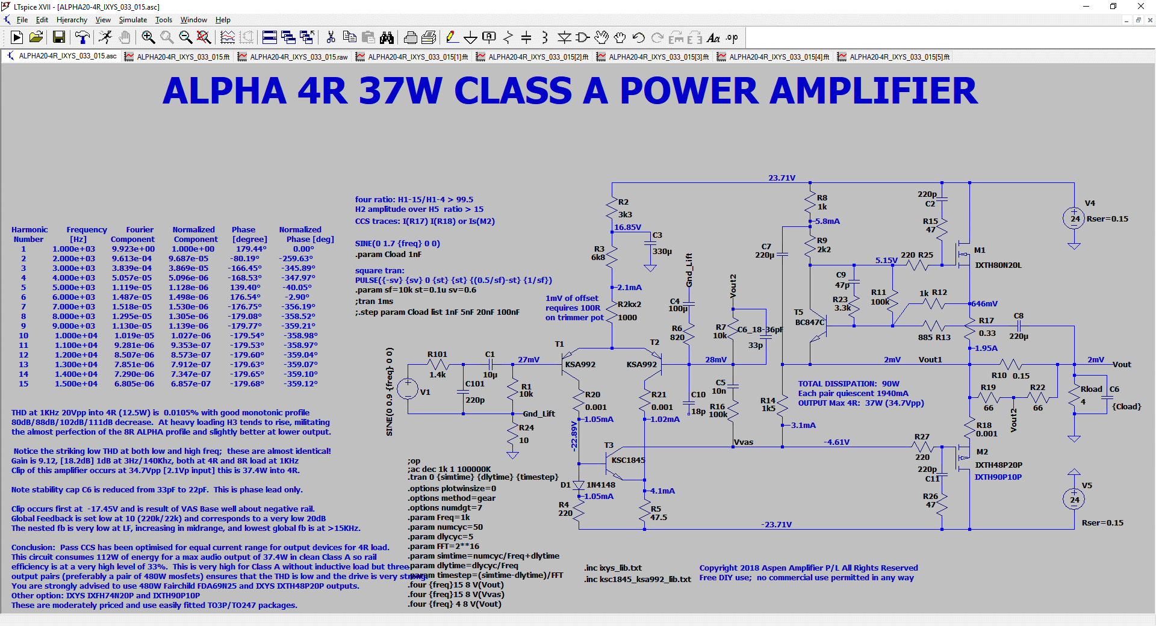Zoom to fit with the crossed magnifier
1156x626 pixels.
pos(204,38)
